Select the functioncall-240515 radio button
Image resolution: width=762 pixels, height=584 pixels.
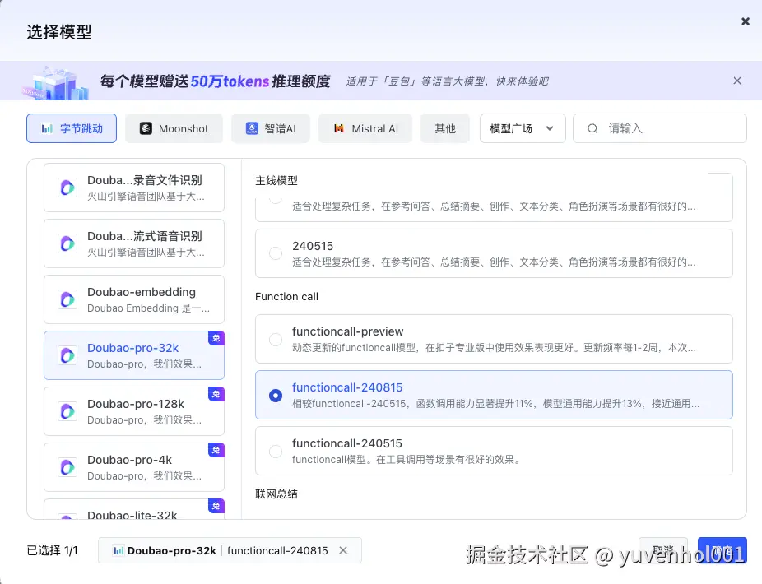pos(276,451)
